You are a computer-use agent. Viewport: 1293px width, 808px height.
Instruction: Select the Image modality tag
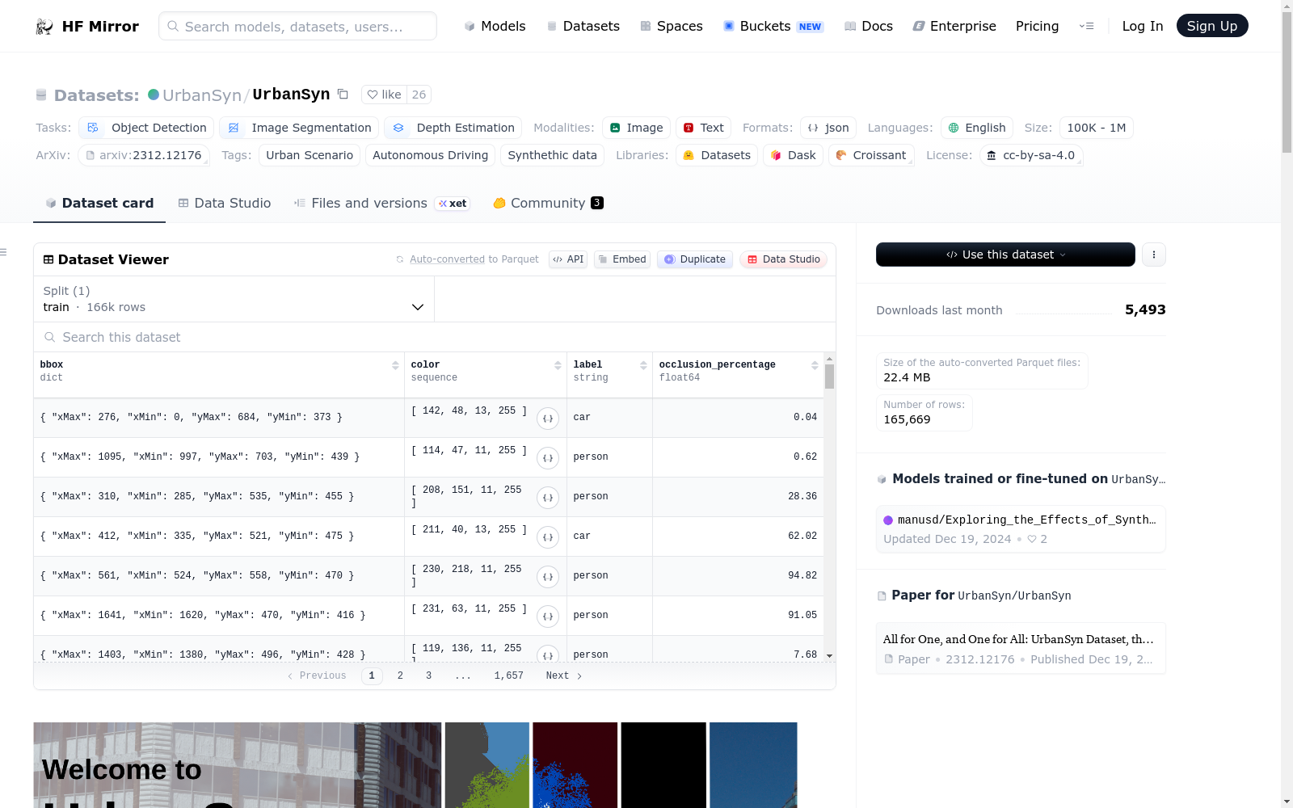point(636,128)
